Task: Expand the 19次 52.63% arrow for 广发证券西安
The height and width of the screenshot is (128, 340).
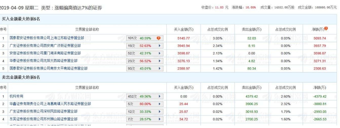Action: [159, 46]
